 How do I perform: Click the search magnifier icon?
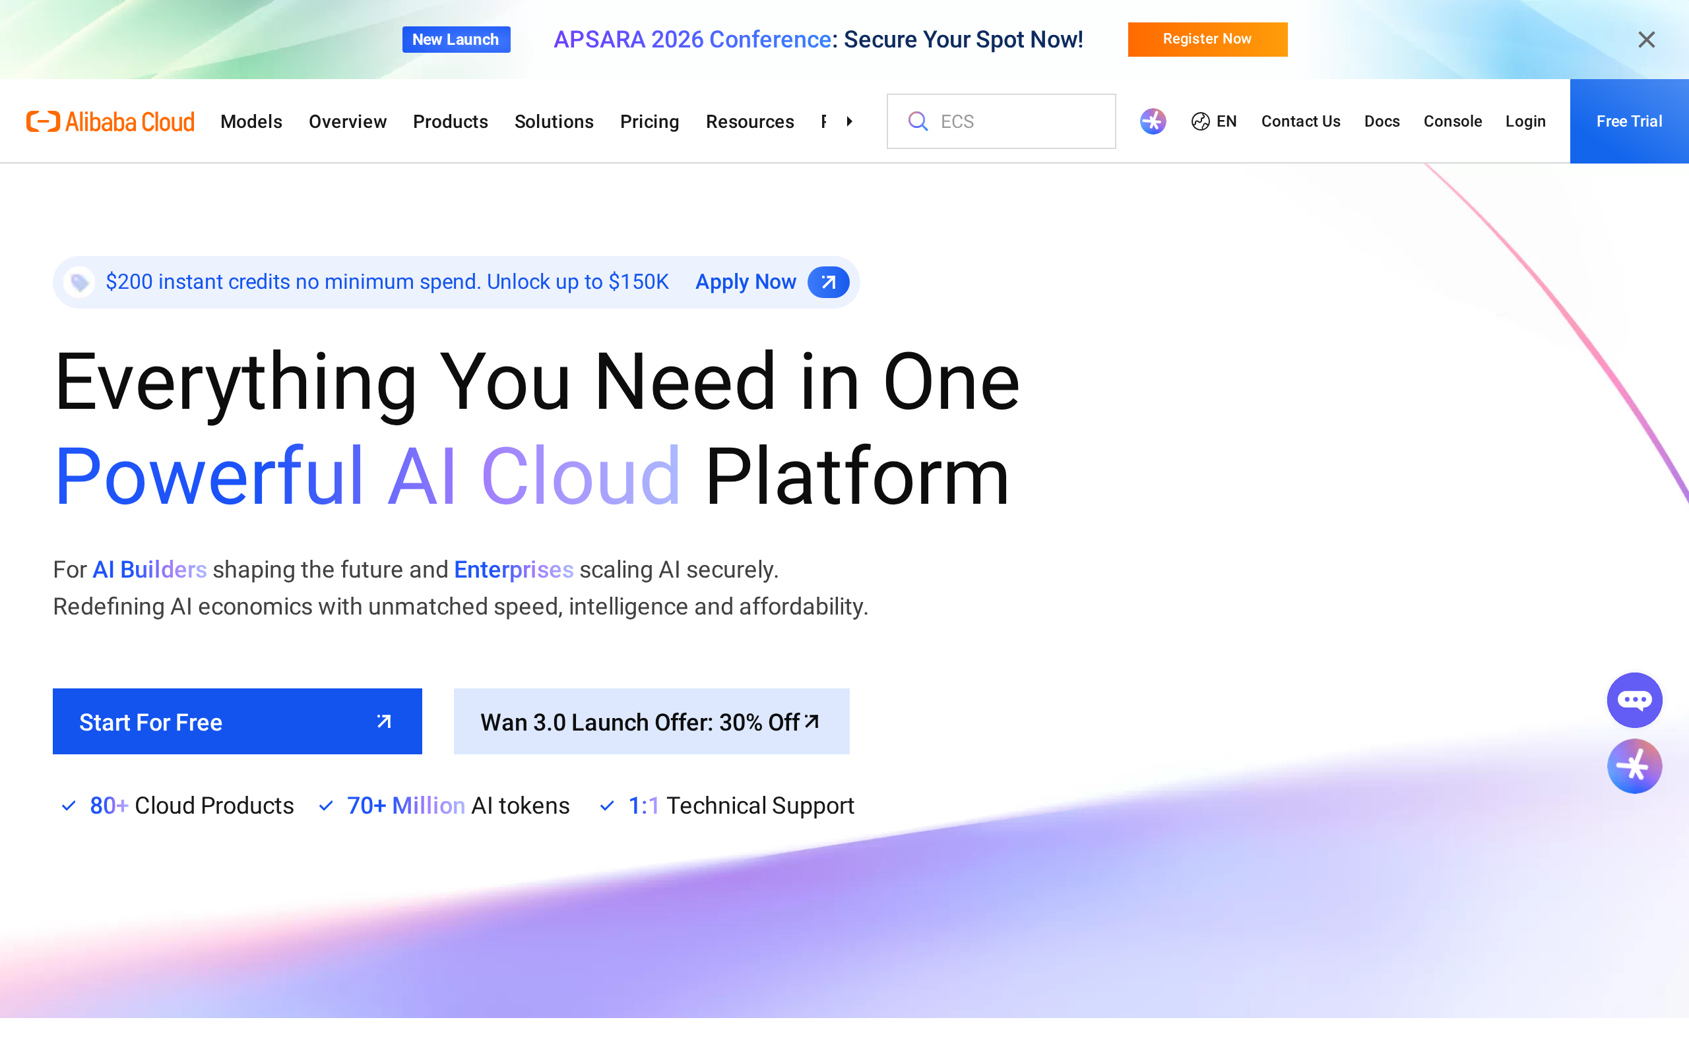[918, 121]
